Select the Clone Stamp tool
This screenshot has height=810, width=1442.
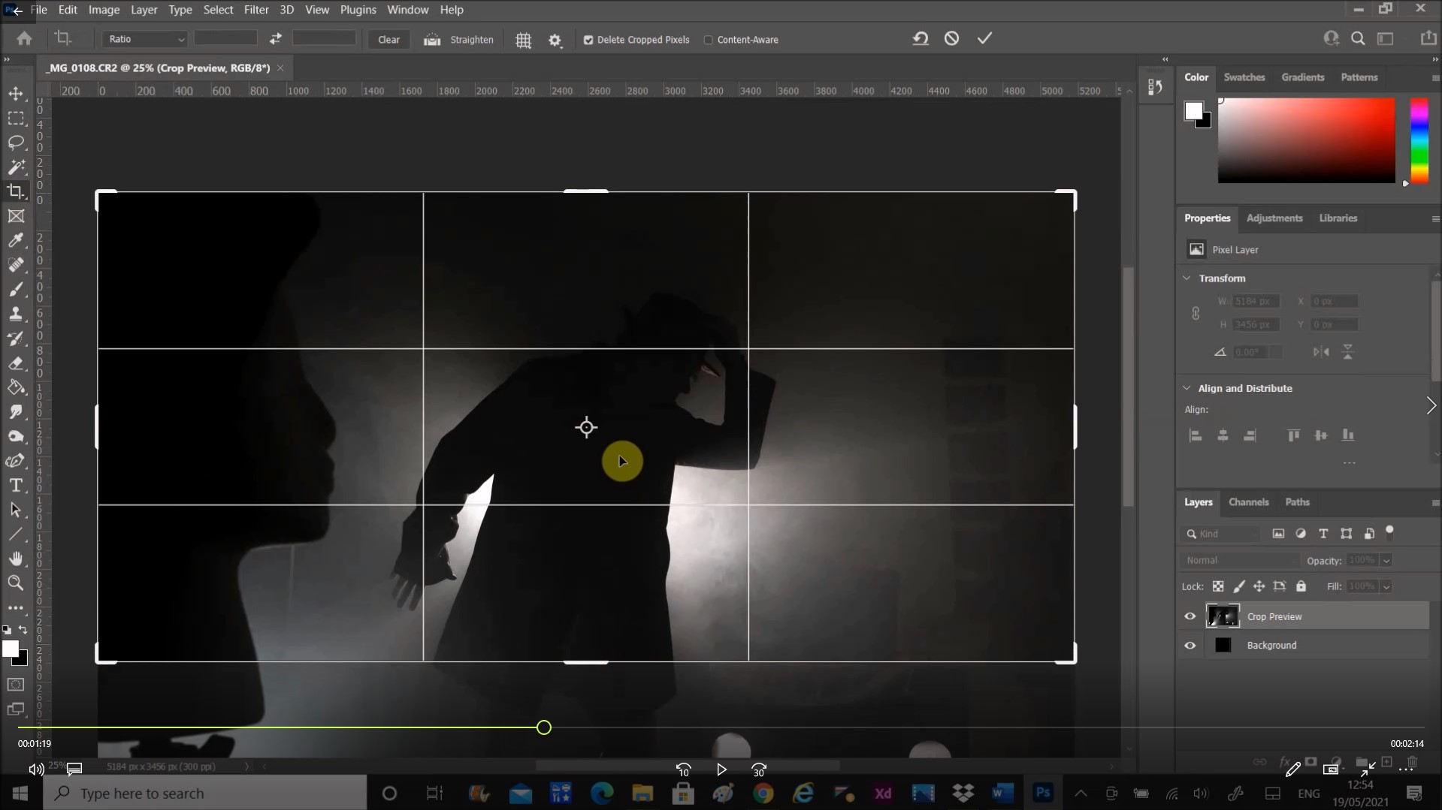coord(16,314)
